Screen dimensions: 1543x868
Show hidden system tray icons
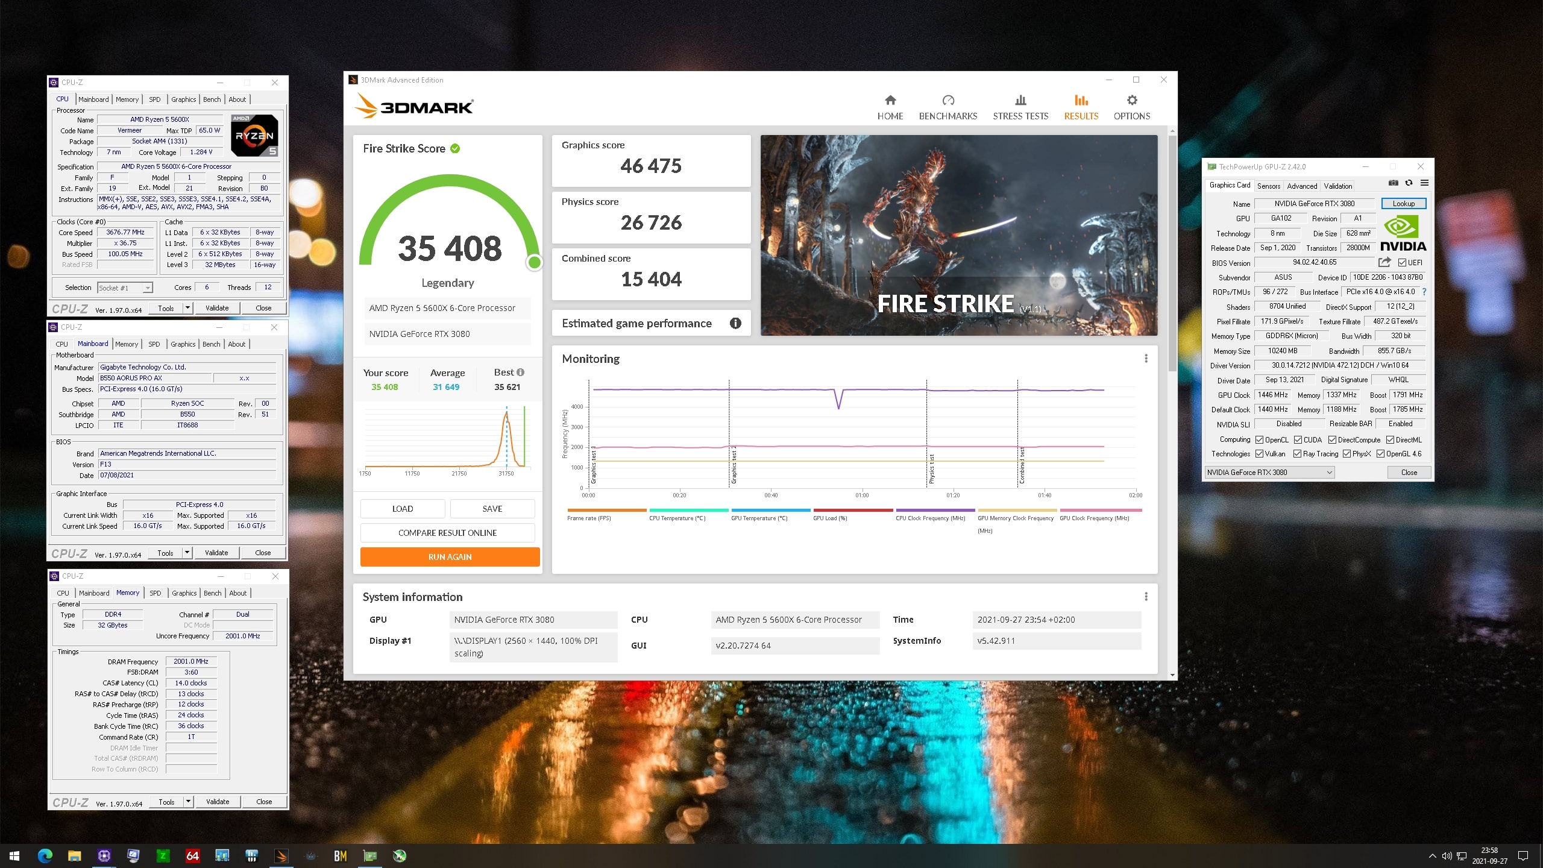(x=1433, y=855)
